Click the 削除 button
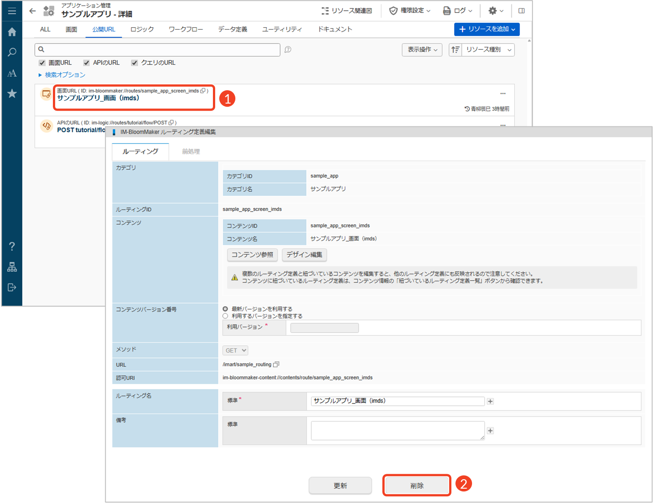Image resolution: width=654 pixels, height=503 pixels. click(416, 486)
